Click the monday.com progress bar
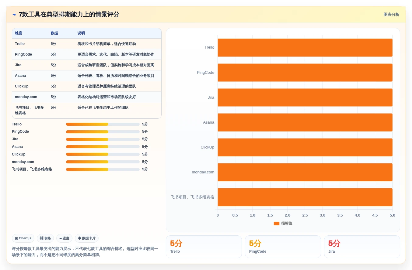Screen dimensions: 412x270 click(103, 162)
